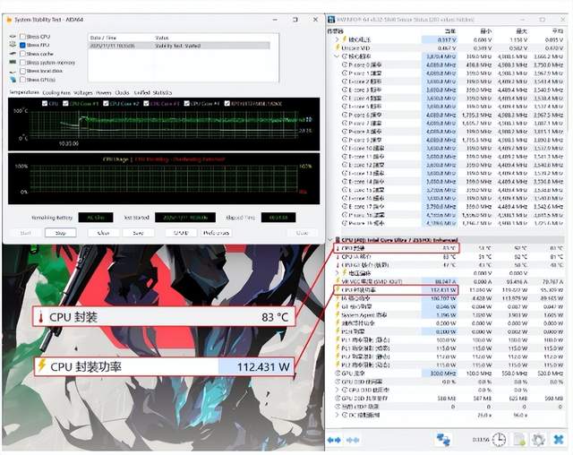Click the icon left of Stress CPU checkbox
This screenshot has height=455, width=573.
point(13,37)
